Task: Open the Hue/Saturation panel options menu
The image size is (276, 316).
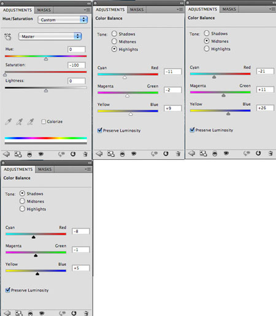Action: click(x=87, y=10)
